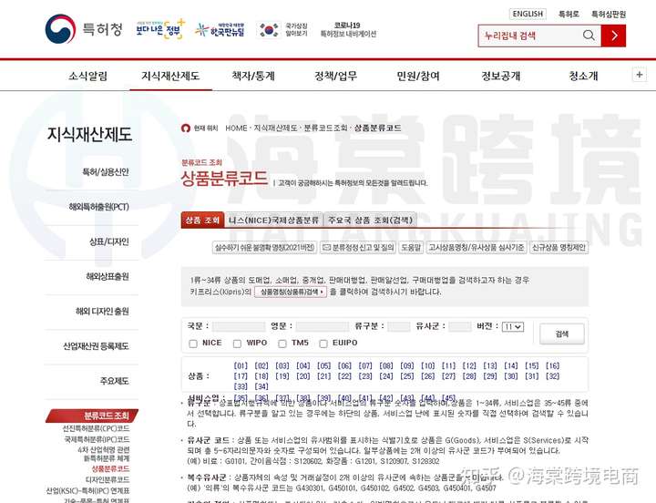Click HOME in breadcrumb
Image resolution: width=656 pixels, height=503 pixels.
pyautogui.click(x=236, y=128)
